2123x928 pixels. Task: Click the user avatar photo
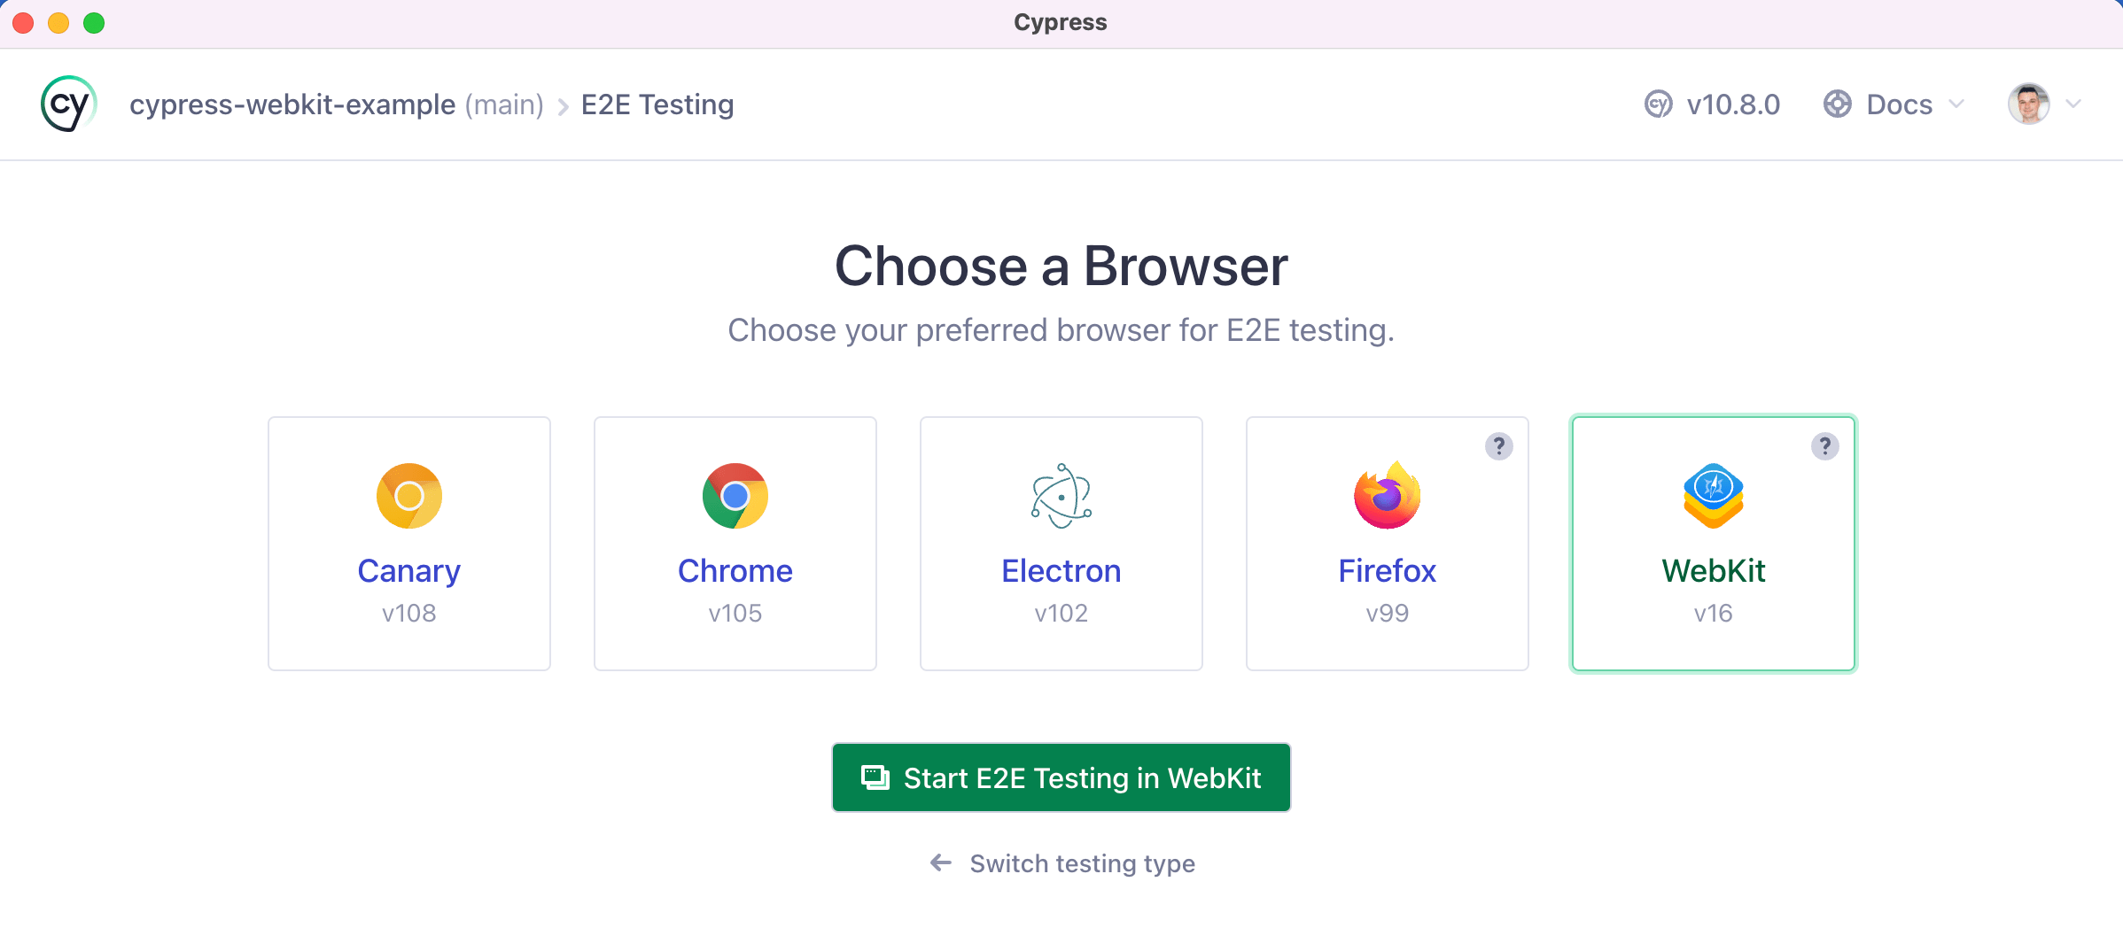pos(2028,104)
